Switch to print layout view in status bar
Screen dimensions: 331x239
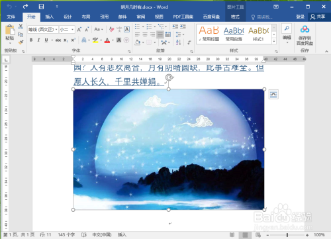pyautogui.click(x=245, y=235)
